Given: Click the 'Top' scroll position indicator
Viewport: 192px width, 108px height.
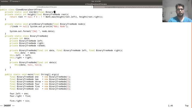Looking at the screenshot, I should click(x=187, y=106).
